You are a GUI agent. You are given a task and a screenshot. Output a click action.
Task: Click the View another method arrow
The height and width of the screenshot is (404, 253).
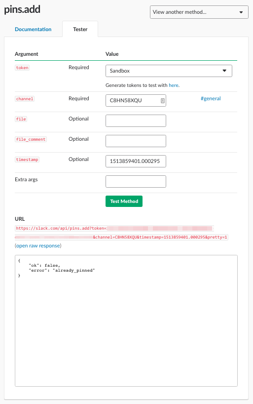tap(241, 12)
